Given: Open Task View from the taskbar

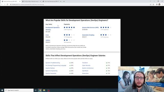Looking at the screenshot, I should [36, 90].
